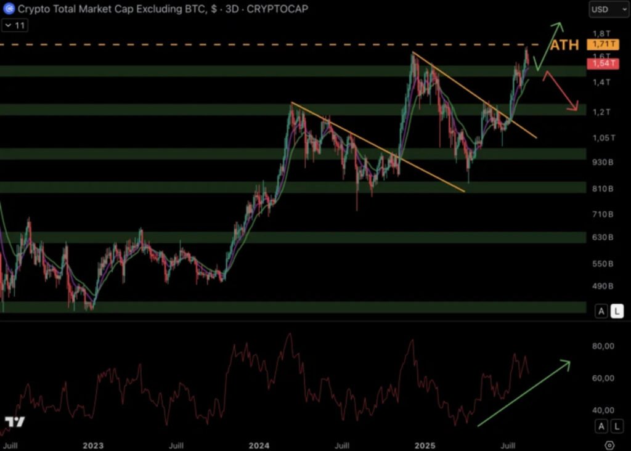Click the CRYPTOCAP symbol logo icon
The width and height of the screenshot is (631, 451).
(x=9, y=9)
